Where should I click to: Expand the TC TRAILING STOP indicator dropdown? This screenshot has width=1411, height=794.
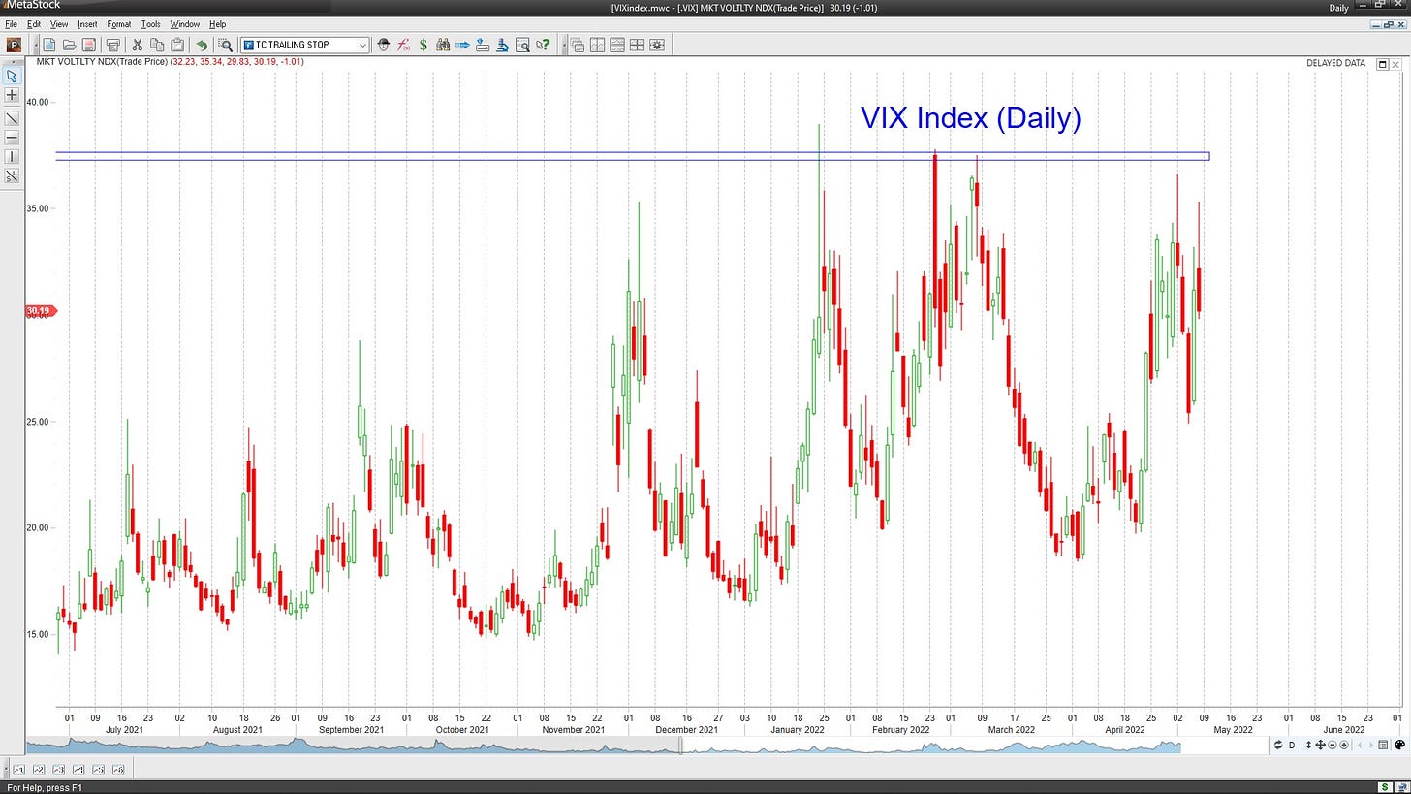click(362, 45)
